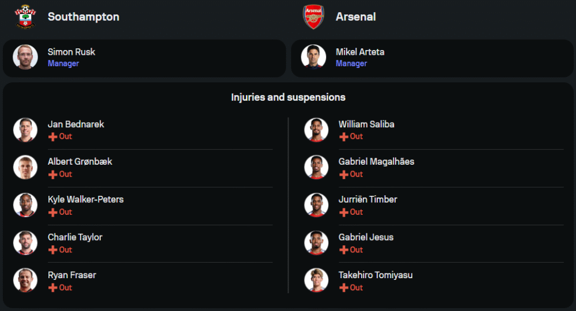This screenshot has width=576, height=311.
Task: Open Jurriën Timber's player profile name
Action: [x=367, y=199]
